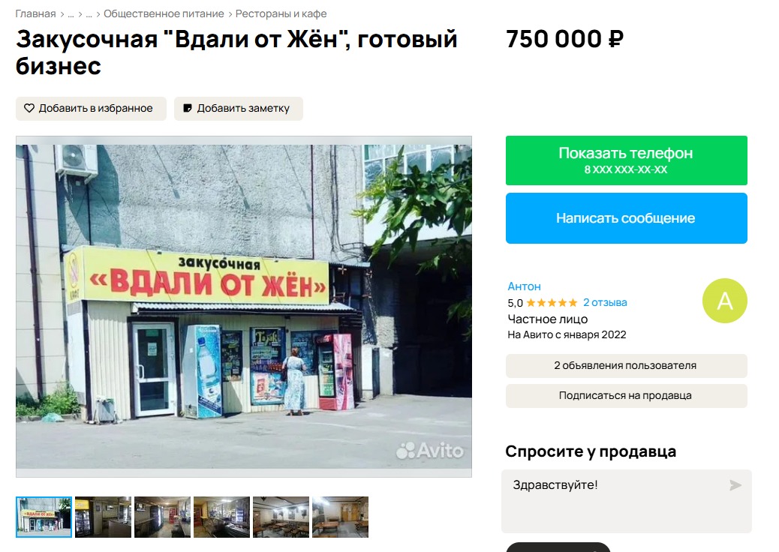Expand the second collapsed breadcrumb ellipsis
This screenshot has width=779, height=552.
click(x=89, y=14)
